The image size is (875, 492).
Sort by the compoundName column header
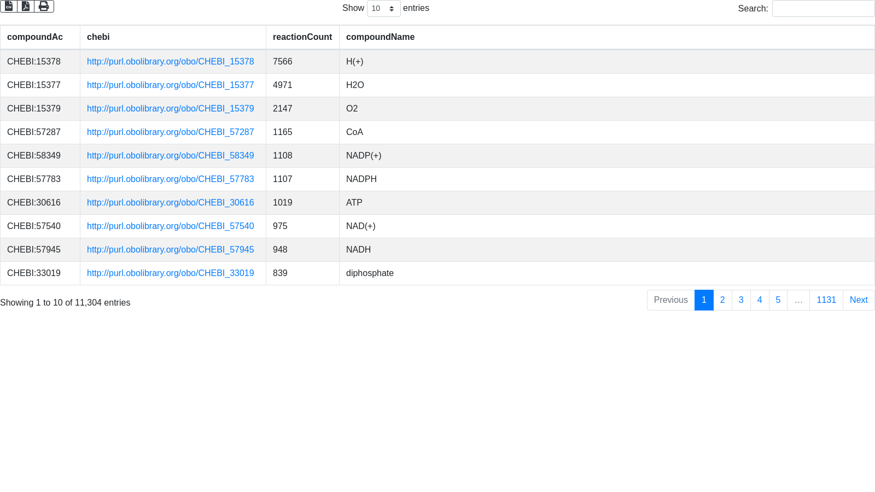(380, 37)
